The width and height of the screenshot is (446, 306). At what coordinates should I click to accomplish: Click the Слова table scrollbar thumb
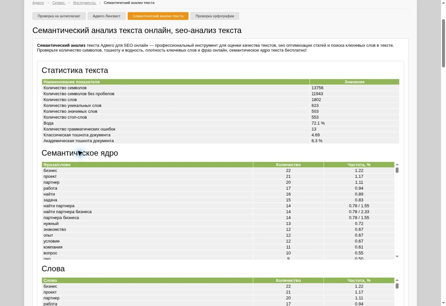pyautogui.click(x=397, y=286)
